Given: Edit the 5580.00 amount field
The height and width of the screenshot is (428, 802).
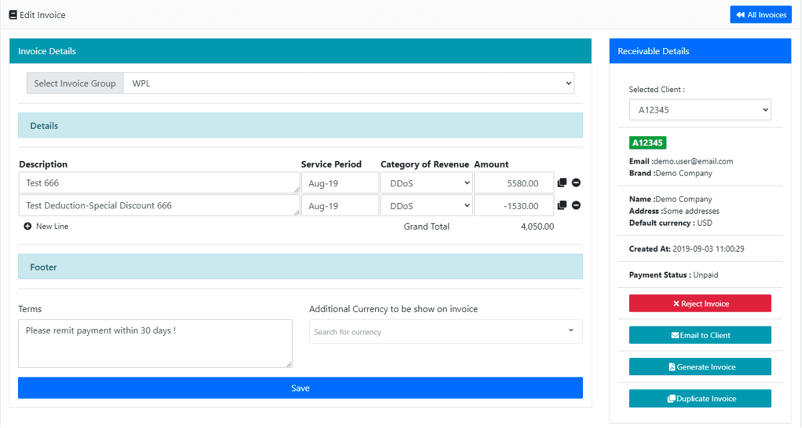Looking at the screenshot, I should click(514, 183).
